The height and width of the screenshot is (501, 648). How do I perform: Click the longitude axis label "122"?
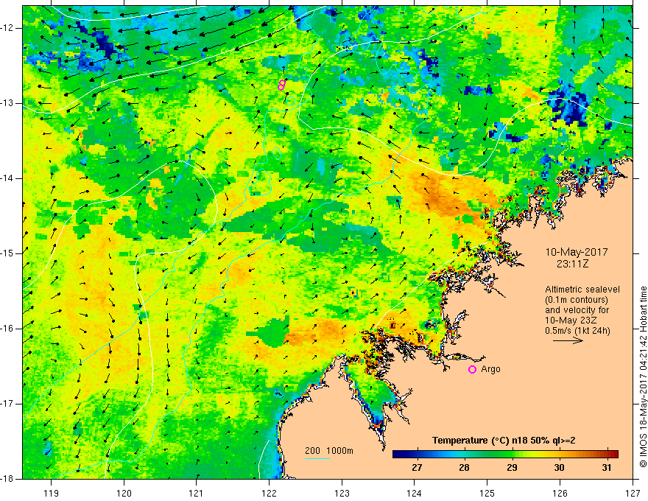click(x=269, y=493)
